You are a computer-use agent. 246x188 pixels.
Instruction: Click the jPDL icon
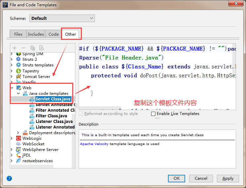pos(19,155)
